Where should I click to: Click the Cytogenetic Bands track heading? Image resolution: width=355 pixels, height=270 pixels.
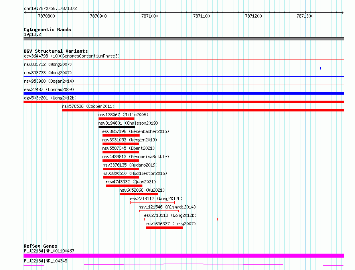point(47,30)
